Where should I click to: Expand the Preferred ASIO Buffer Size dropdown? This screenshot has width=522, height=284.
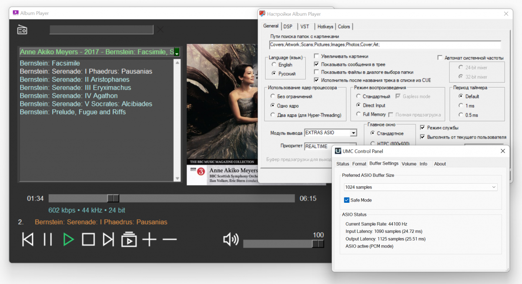[x=420, y=187]
